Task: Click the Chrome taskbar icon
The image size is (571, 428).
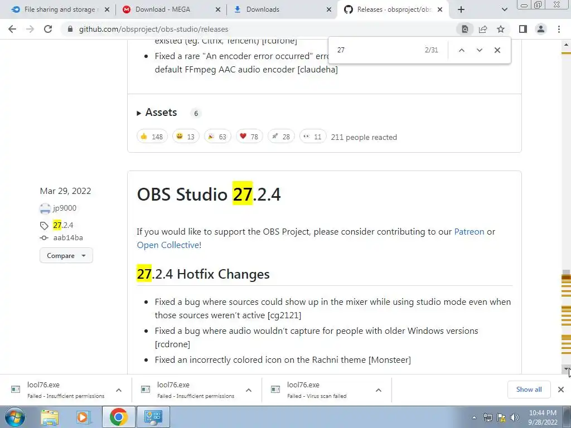Action: 119,417
